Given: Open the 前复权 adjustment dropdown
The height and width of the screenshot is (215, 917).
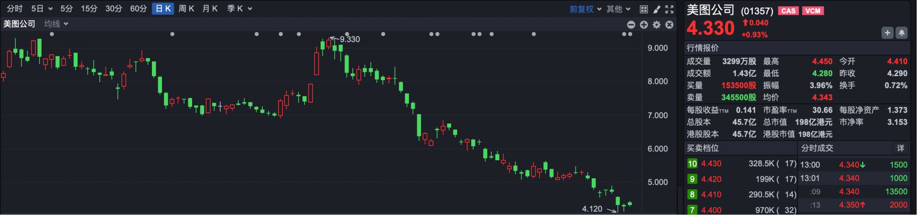Looking at the screenshot, I should 585,9.
